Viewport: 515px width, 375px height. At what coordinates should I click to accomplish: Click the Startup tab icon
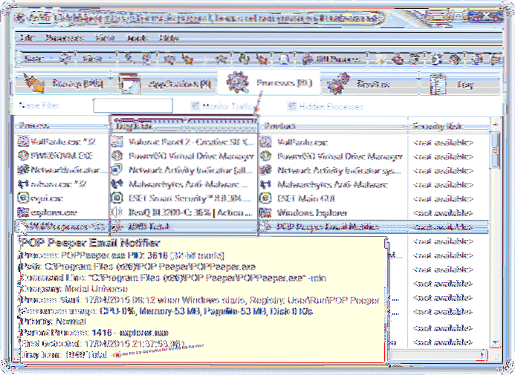tap(34, 84)
